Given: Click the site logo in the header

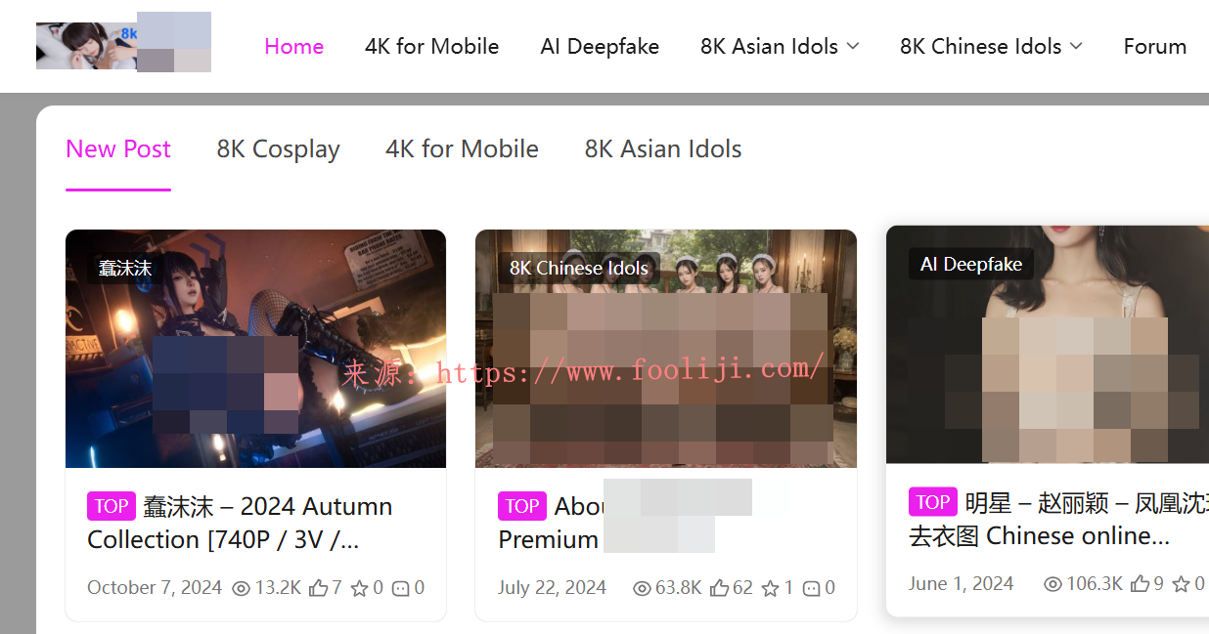Looking at the screenshot, I should click(123, 42).
